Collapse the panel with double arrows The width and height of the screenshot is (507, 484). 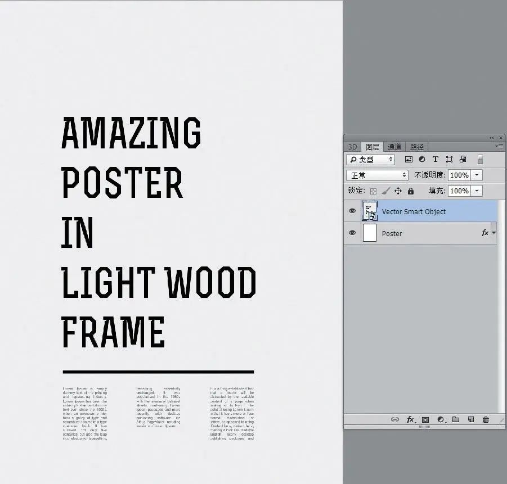pyautogui.click(x=491, y=138)
